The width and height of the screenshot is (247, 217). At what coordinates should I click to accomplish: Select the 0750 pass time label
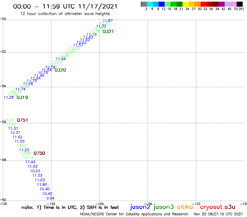[x=39, y=153]
